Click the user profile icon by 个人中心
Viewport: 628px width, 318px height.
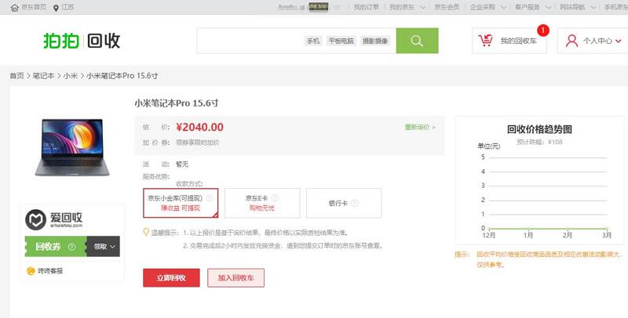tap(571, 41)
